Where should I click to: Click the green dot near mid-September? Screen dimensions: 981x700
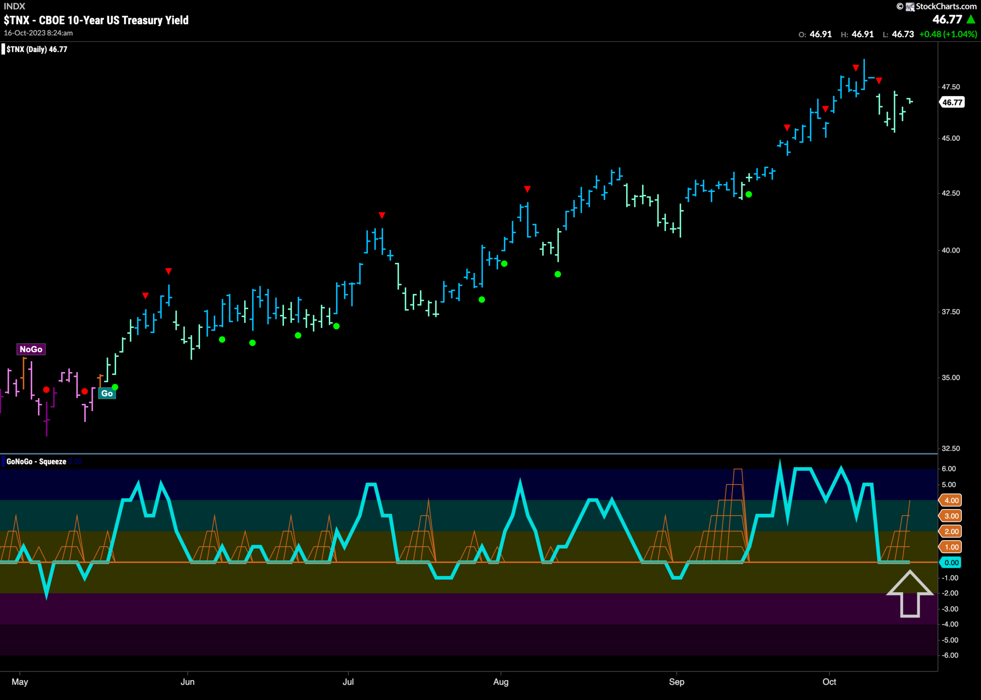[749, 194]
